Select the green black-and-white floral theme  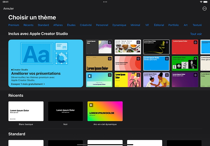[185, 63]
